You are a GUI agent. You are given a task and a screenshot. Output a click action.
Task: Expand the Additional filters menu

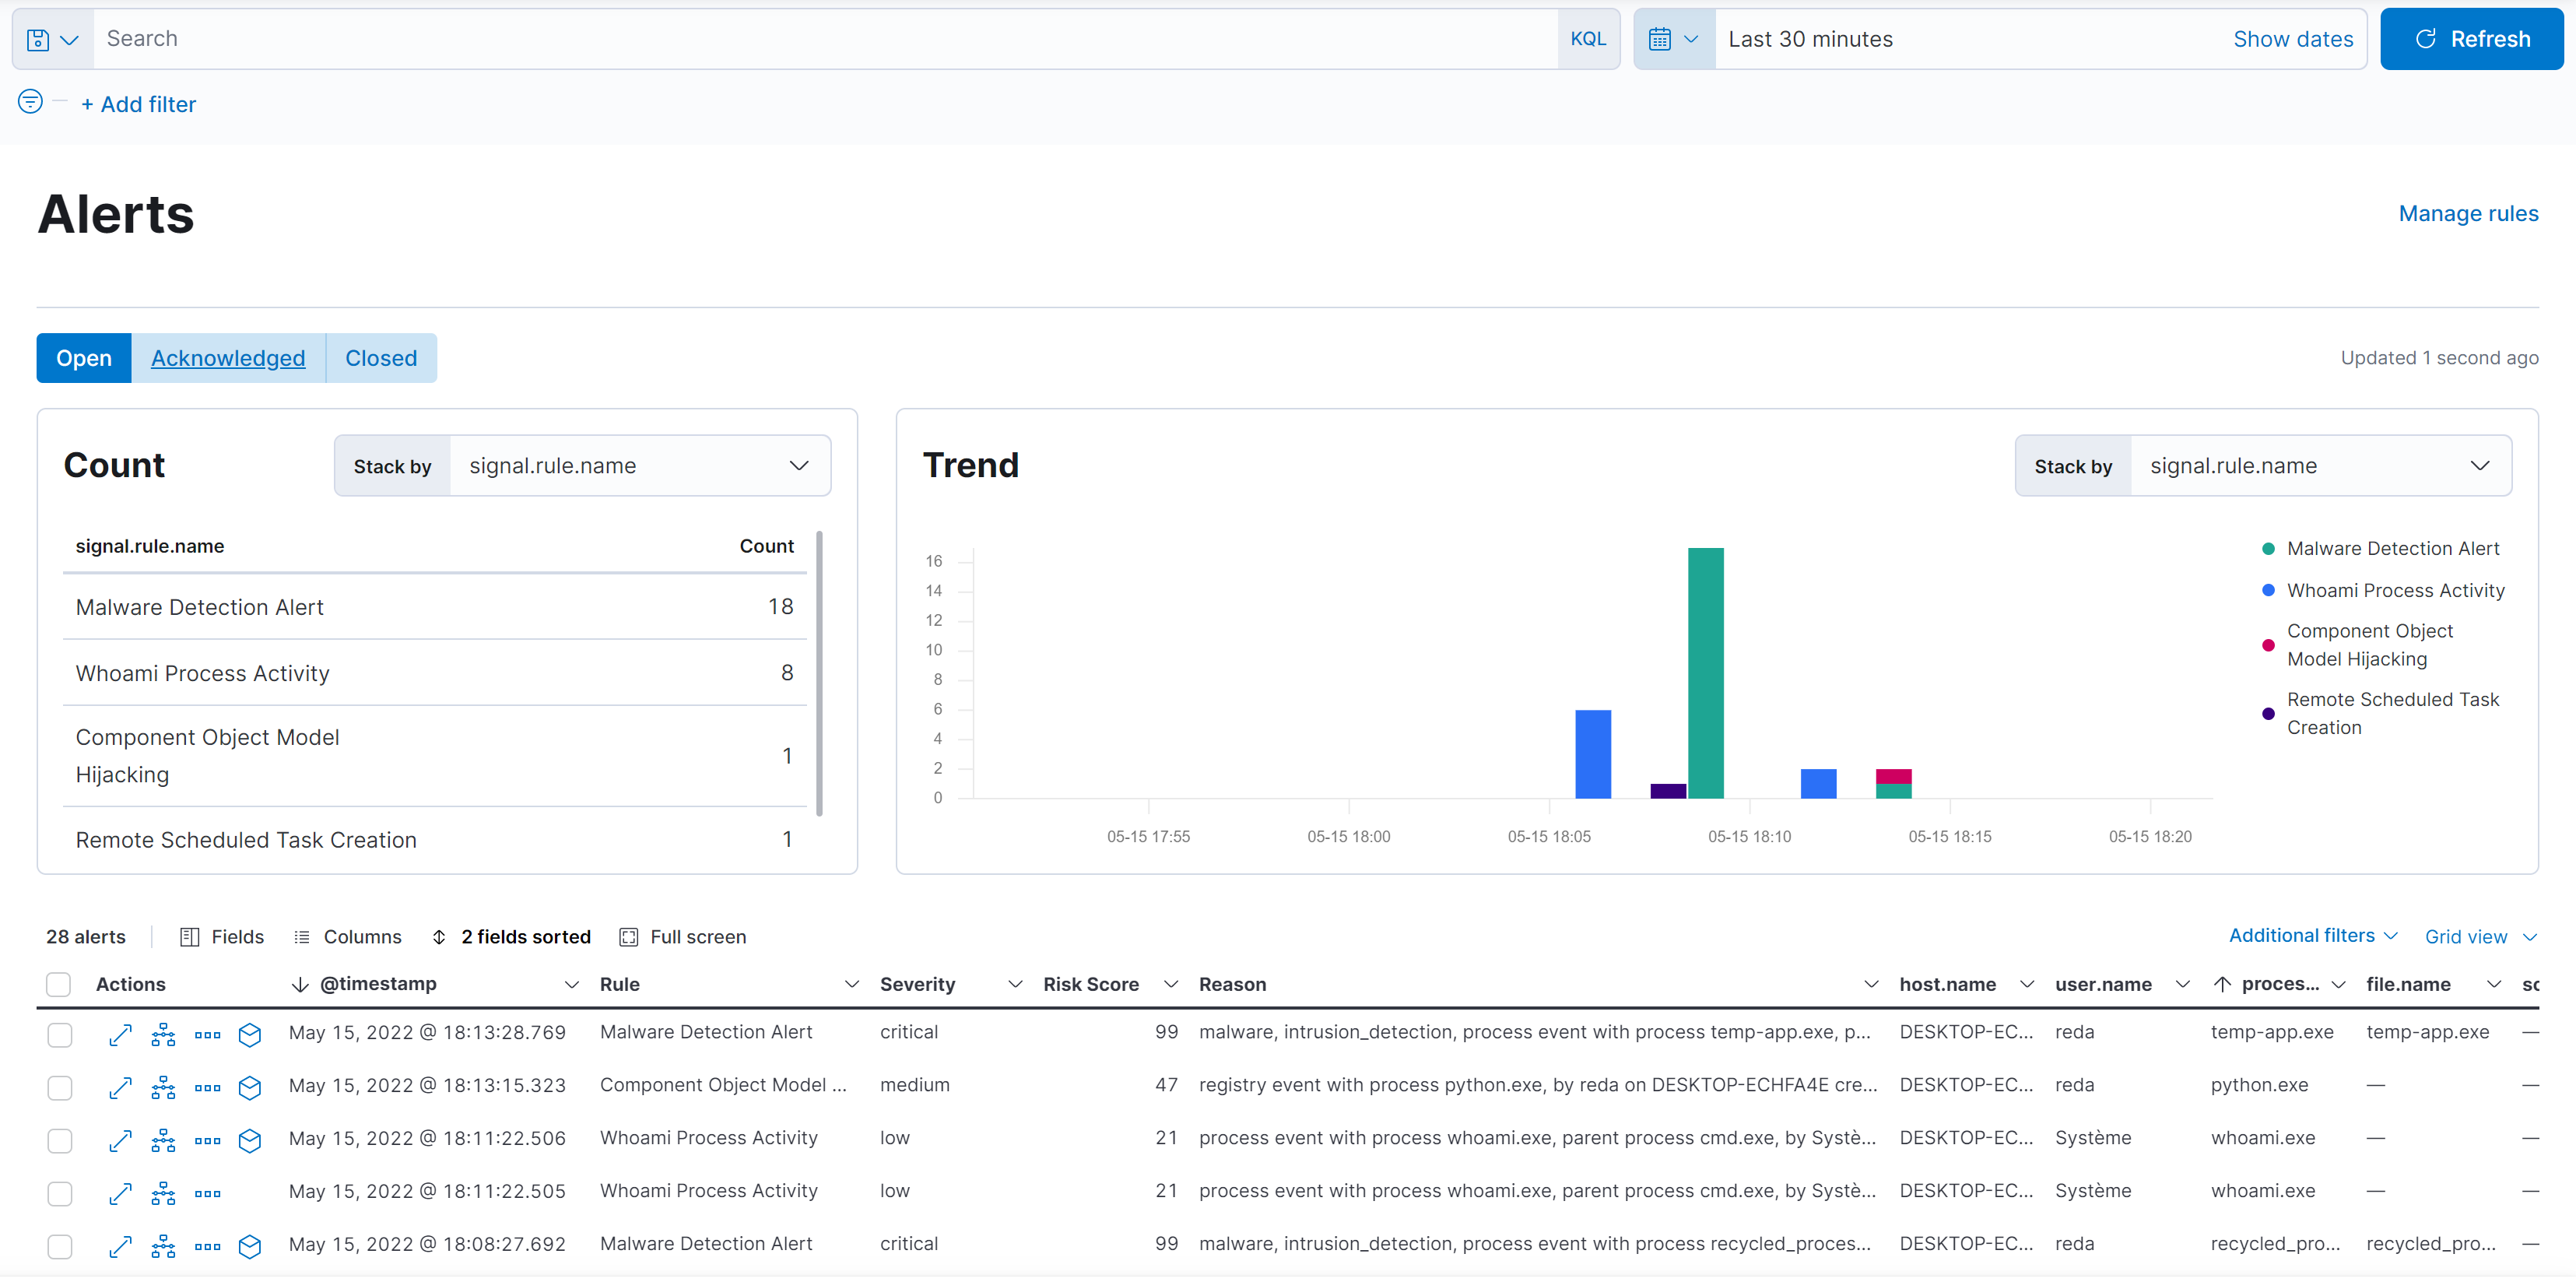point(2312,936)
